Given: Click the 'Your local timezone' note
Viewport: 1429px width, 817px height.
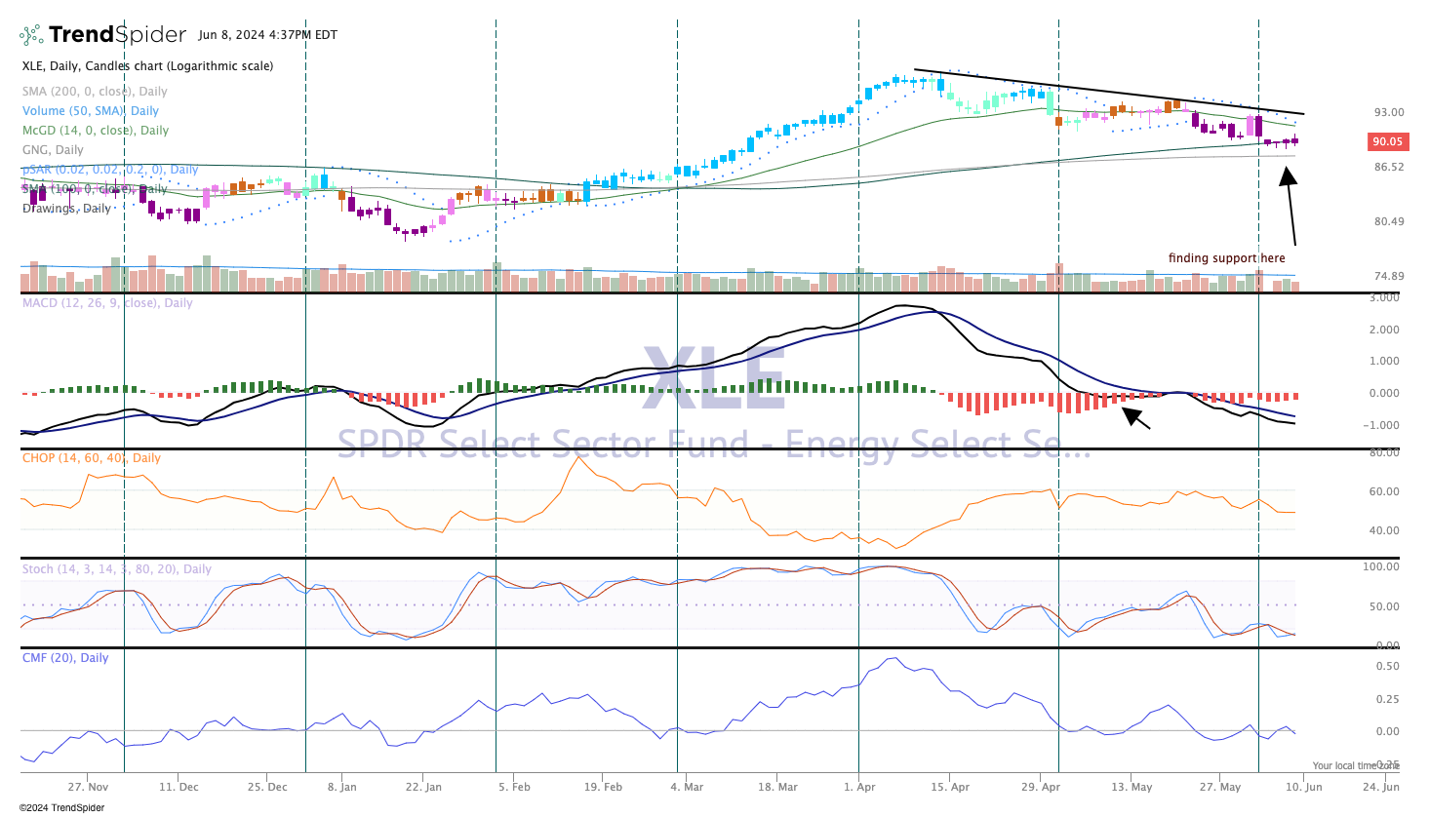Looking at the screenshot, I should point(1356,766).
